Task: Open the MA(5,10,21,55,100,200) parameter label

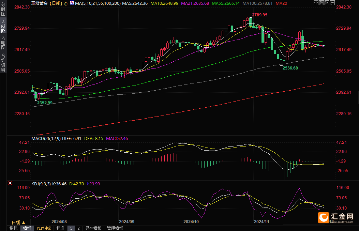Action: point(97,3)
